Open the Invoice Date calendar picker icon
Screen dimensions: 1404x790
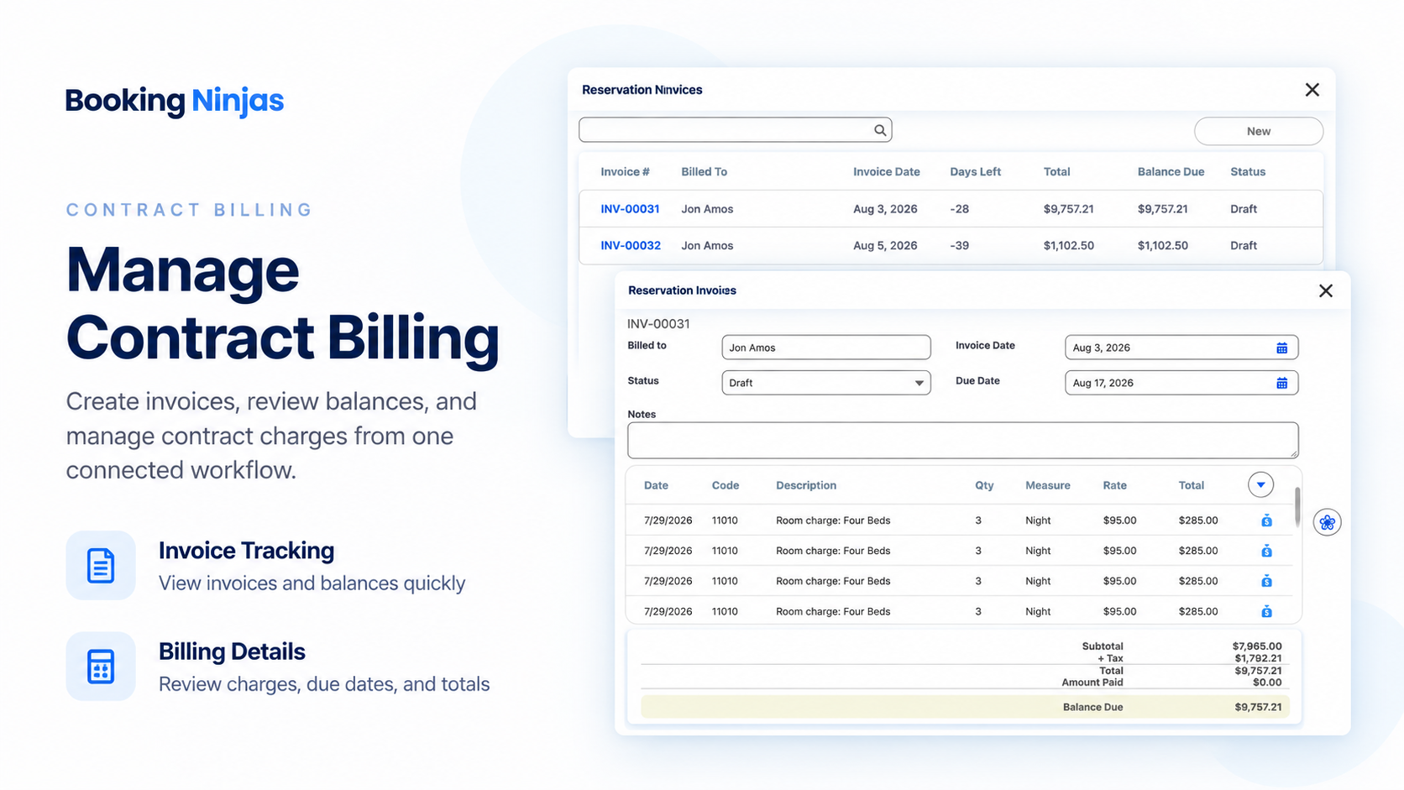pos(1281,348)
